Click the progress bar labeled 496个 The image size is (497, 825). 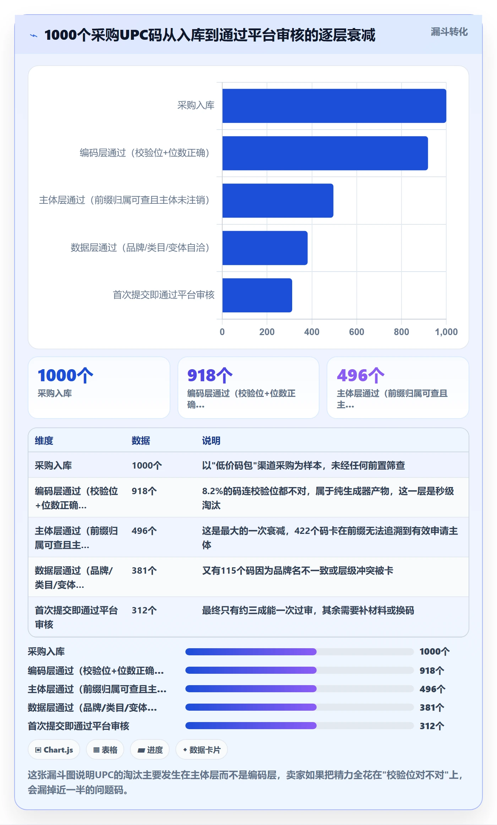pos(300,689)
